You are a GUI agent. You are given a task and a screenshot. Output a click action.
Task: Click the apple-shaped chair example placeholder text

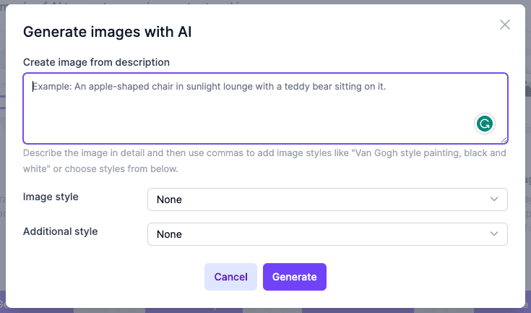click(x=210, y=87)
